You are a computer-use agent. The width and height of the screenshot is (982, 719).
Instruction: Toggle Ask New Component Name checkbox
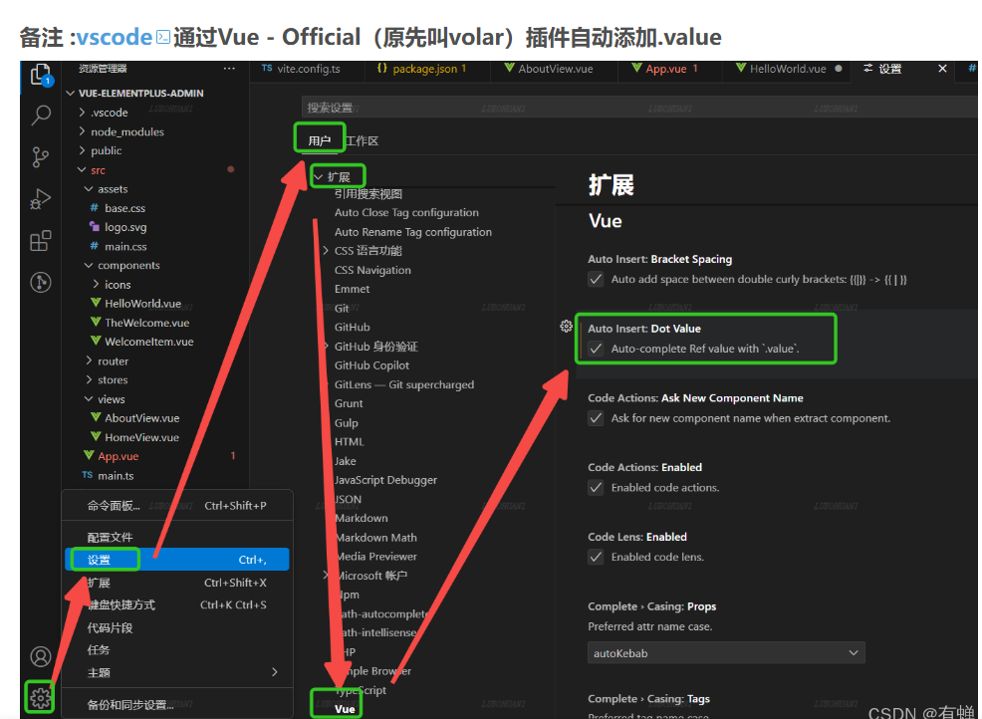(x=596, y=417)
